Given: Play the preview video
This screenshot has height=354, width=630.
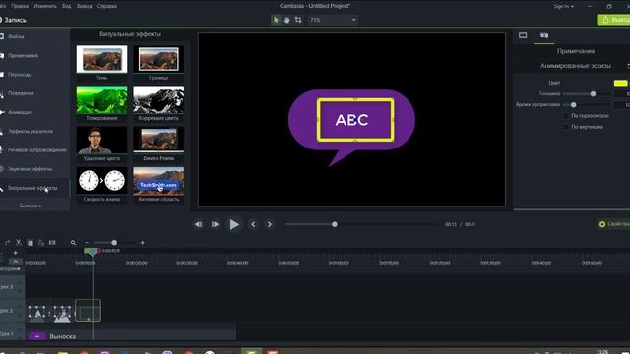Looking at the screenshot, I should click(234, 224).
